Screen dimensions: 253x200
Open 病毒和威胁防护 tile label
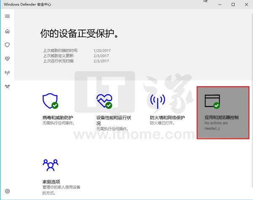coord(58,117)
